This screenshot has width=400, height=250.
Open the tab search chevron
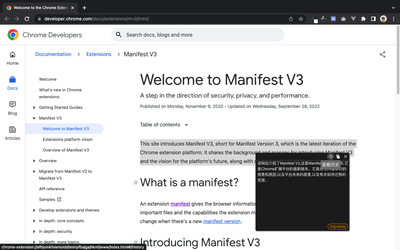point(393,8)
